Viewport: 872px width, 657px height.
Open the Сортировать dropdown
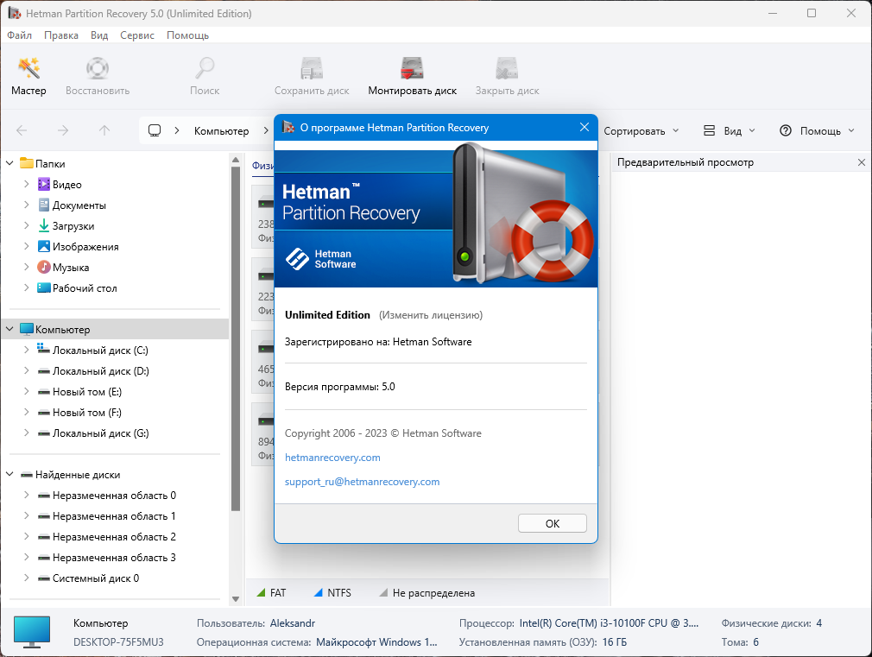[641, 130]
